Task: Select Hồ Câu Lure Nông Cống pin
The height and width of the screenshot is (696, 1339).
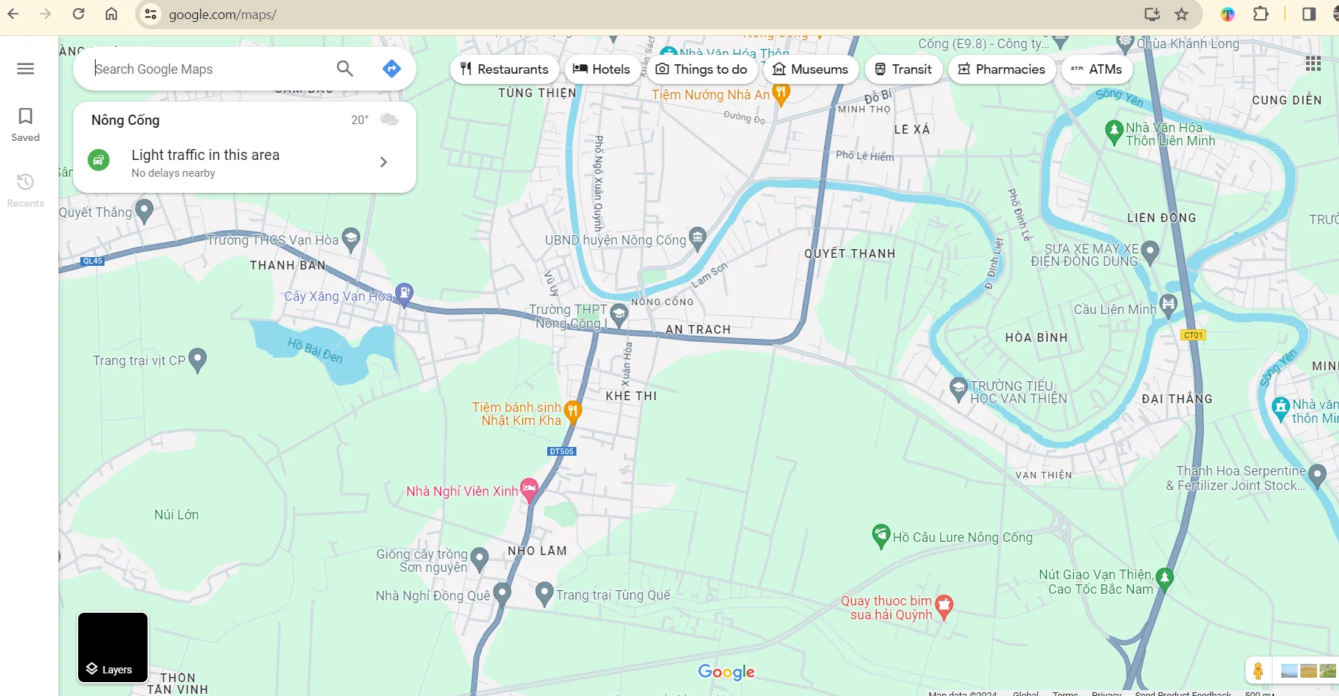Action: coord(881,536)
